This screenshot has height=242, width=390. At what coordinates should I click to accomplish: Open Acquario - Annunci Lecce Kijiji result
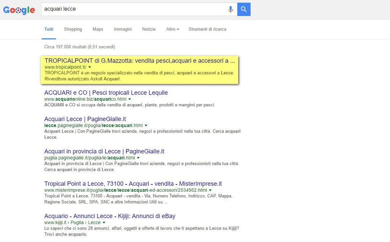point(110,216)
